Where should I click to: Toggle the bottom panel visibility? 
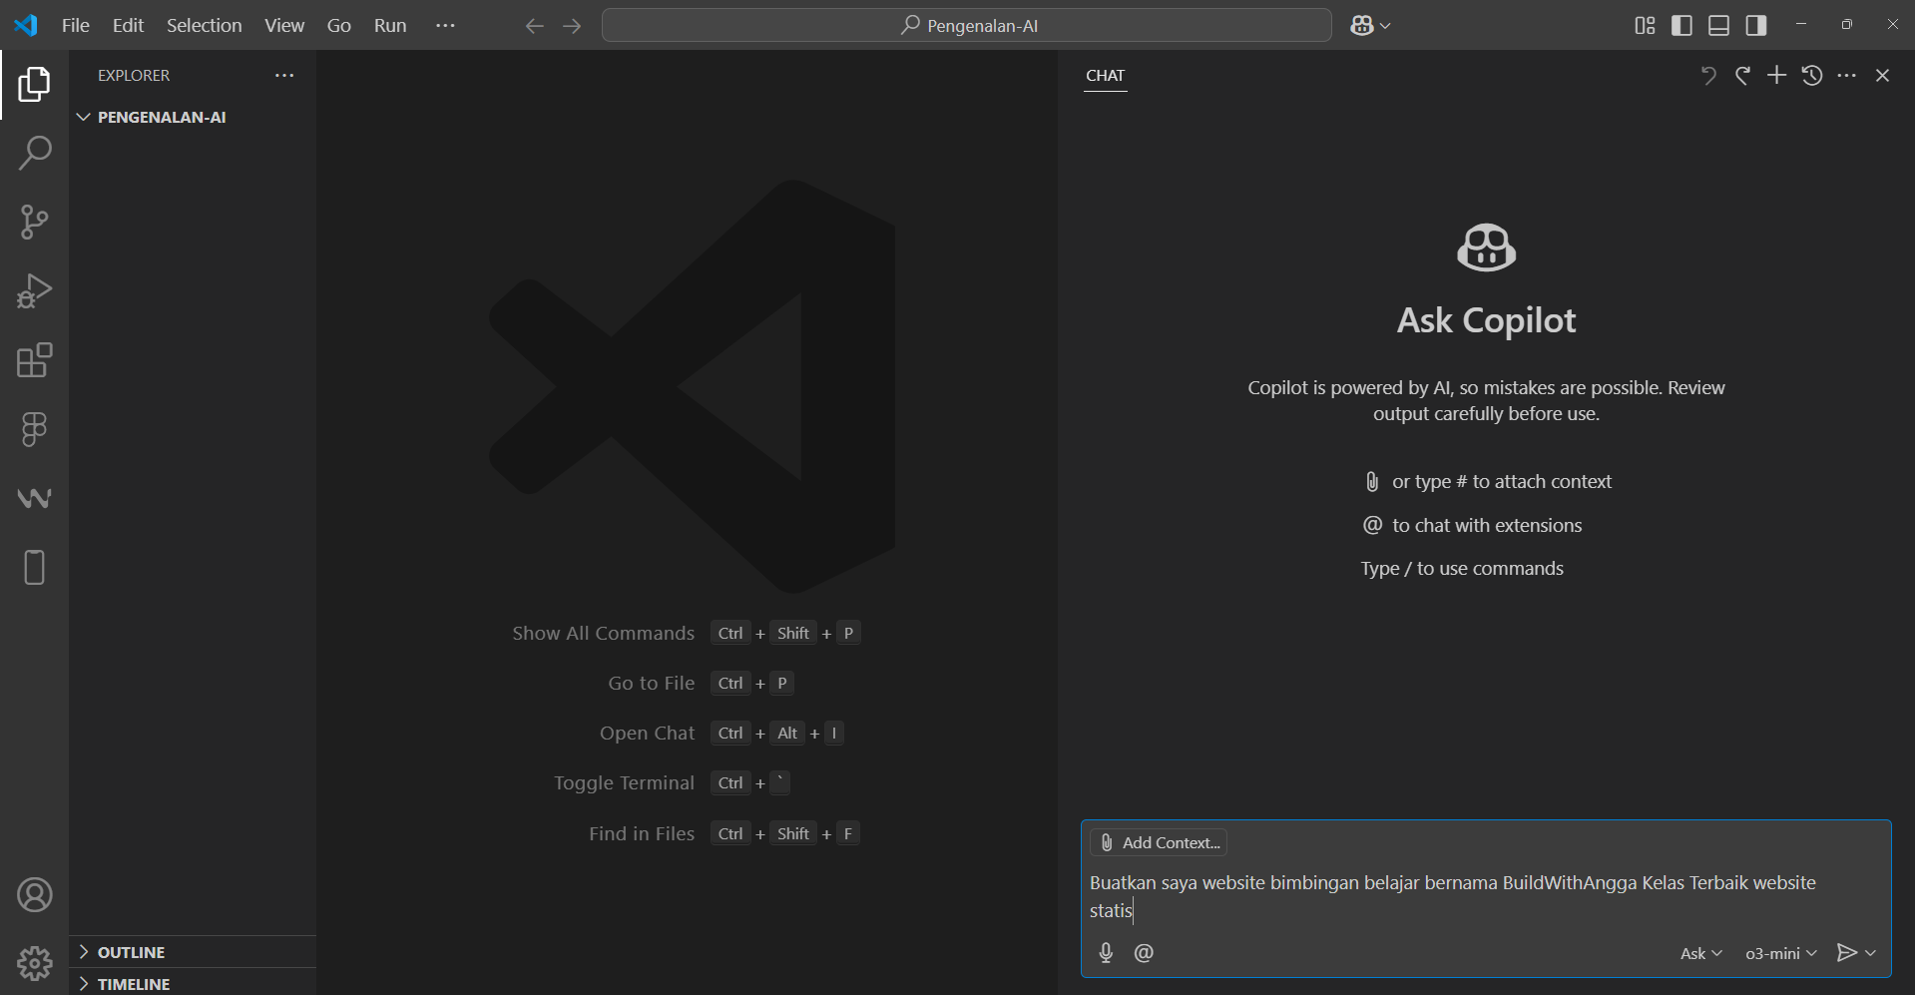click(x=1718, y=25)
